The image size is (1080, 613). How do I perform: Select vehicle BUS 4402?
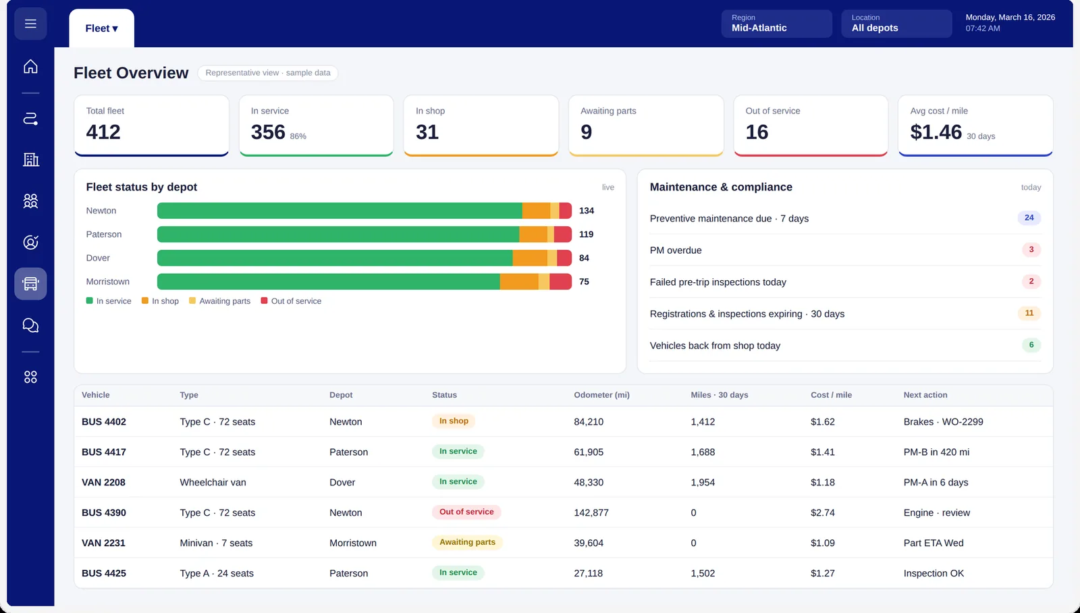click(x=104, y=422)
